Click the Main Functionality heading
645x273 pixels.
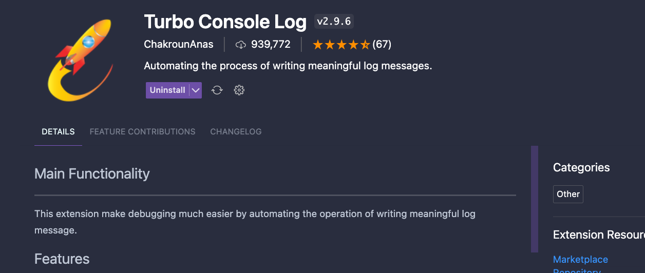(92, 174)
